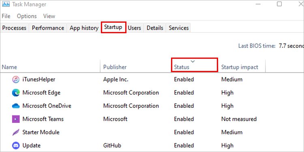Click the iTunesHelper app icon
The height and width of the screenshot is (152, 304).
pyautogui.click(x=16, y=79)
